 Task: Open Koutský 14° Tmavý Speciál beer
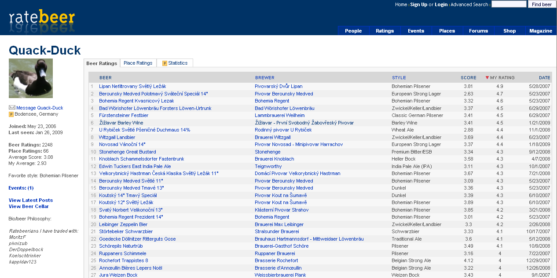128,195
